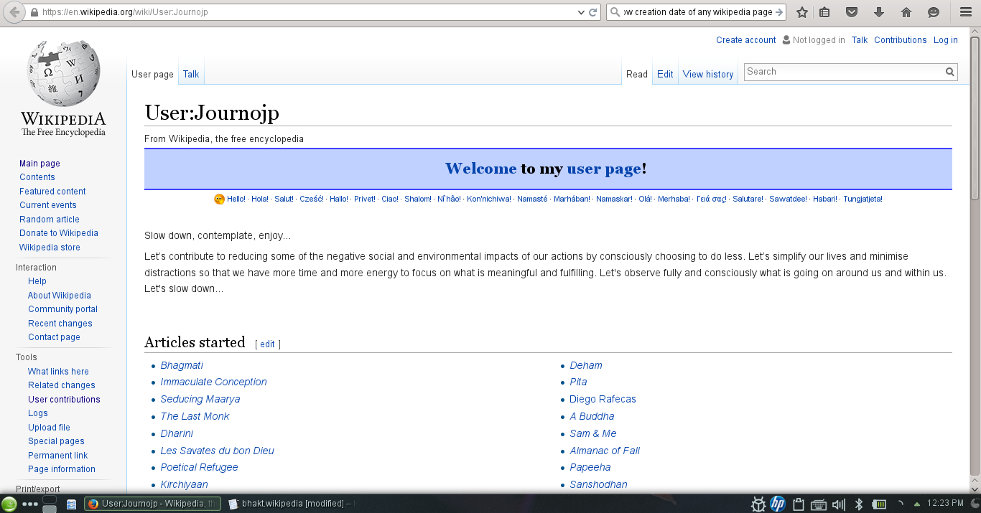Open Recent changes sidebar link
The width and height of the screenshot is (981, 513).
pos(60,324)
